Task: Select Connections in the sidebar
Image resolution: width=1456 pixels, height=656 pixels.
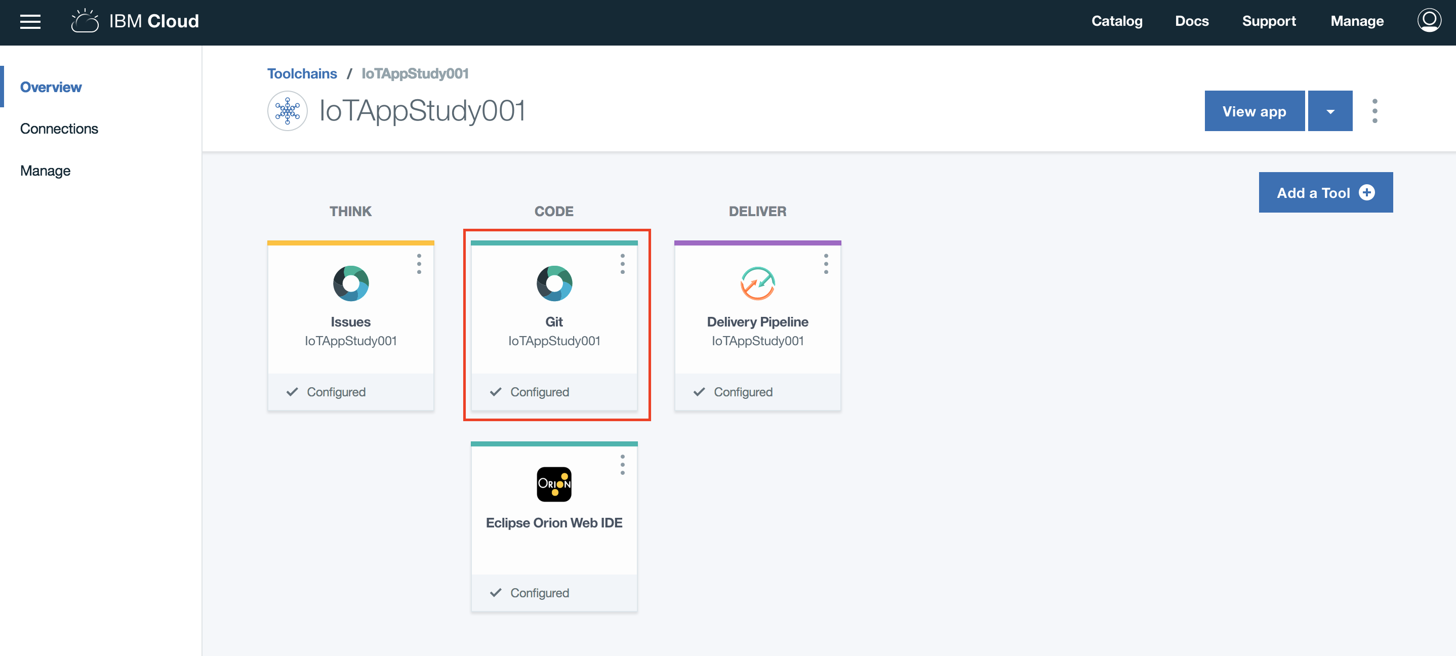Action: pos(59,129)
